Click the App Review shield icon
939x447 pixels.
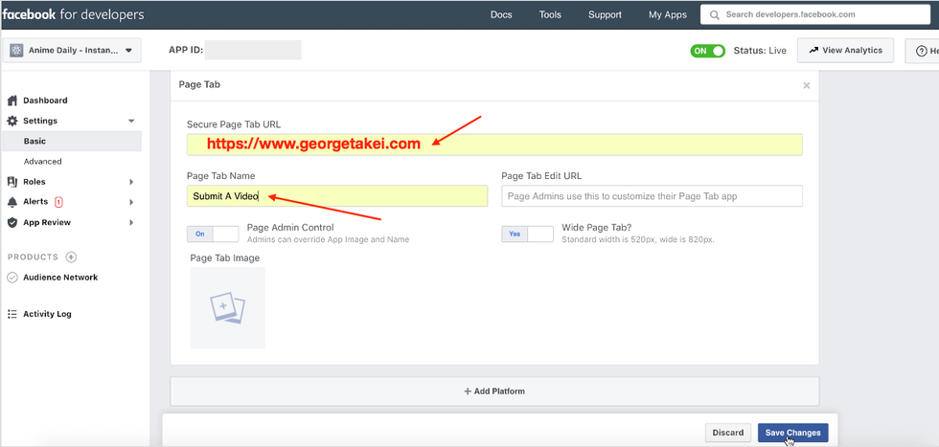tap(12, 223)
